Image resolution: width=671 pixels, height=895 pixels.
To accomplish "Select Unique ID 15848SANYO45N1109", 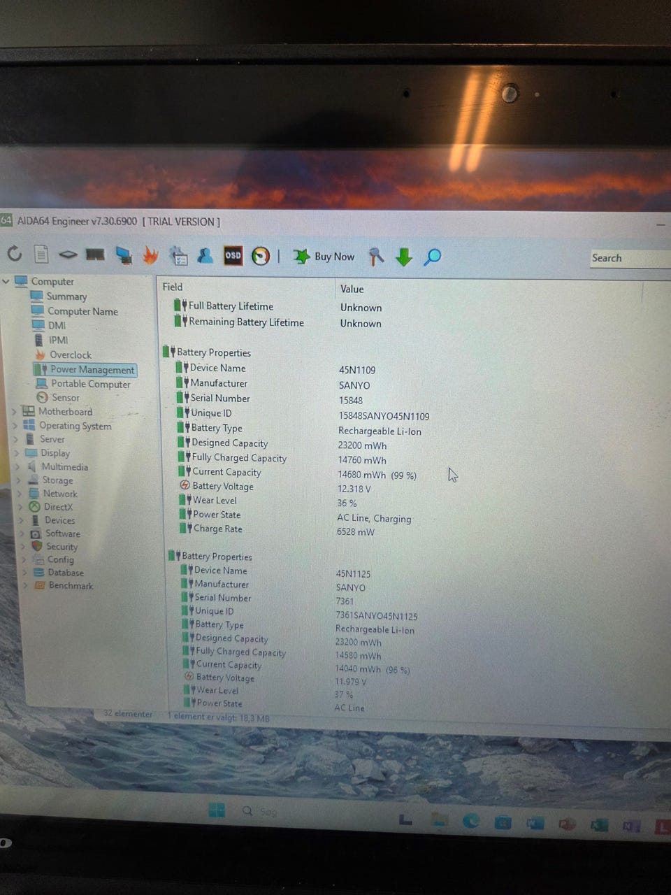I will (x=384, y=416).
